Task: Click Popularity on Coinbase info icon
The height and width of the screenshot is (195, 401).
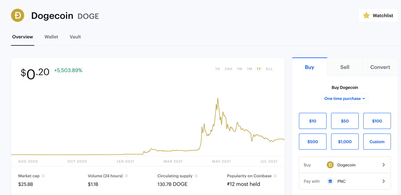Action: [275, 176]
